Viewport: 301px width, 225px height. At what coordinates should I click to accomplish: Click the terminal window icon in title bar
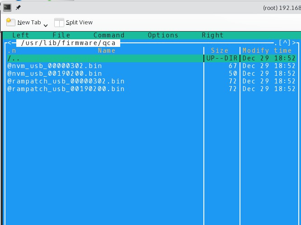point(7,7)
